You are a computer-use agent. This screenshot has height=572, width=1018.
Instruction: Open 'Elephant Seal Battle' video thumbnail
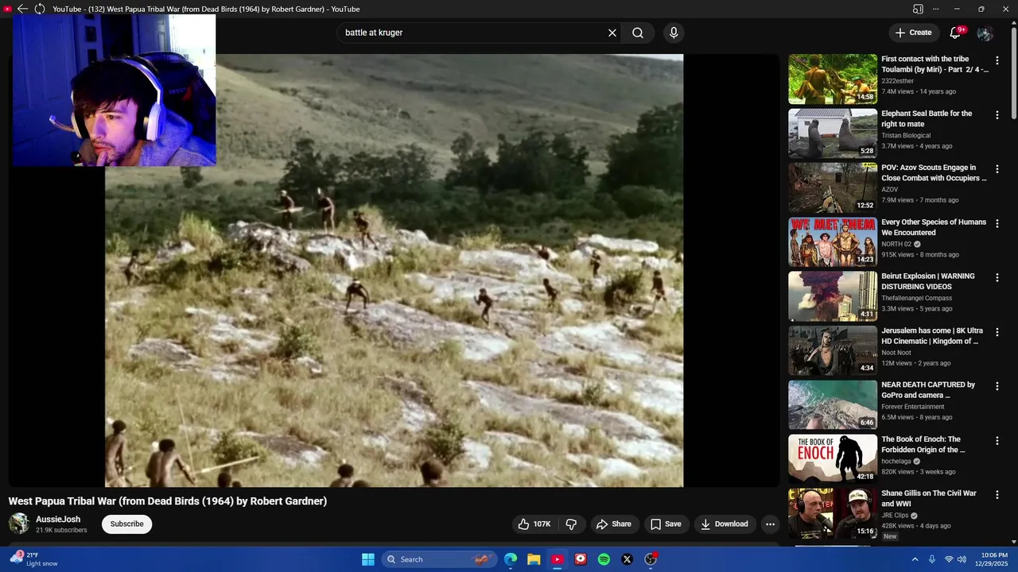[833, 133]
